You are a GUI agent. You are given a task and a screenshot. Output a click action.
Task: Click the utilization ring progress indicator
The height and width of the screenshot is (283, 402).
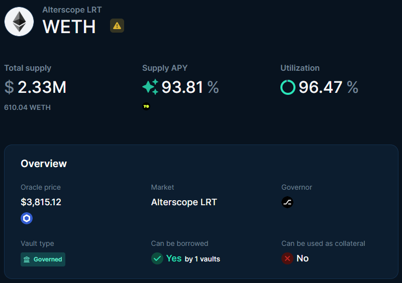point(287,87)
